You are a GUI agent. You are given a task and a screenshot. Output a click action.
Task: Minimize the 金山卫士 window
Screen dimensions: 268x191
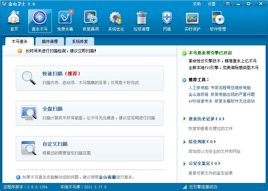click(238, 4)
